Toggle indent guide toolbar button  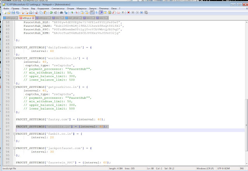[101, 12]
